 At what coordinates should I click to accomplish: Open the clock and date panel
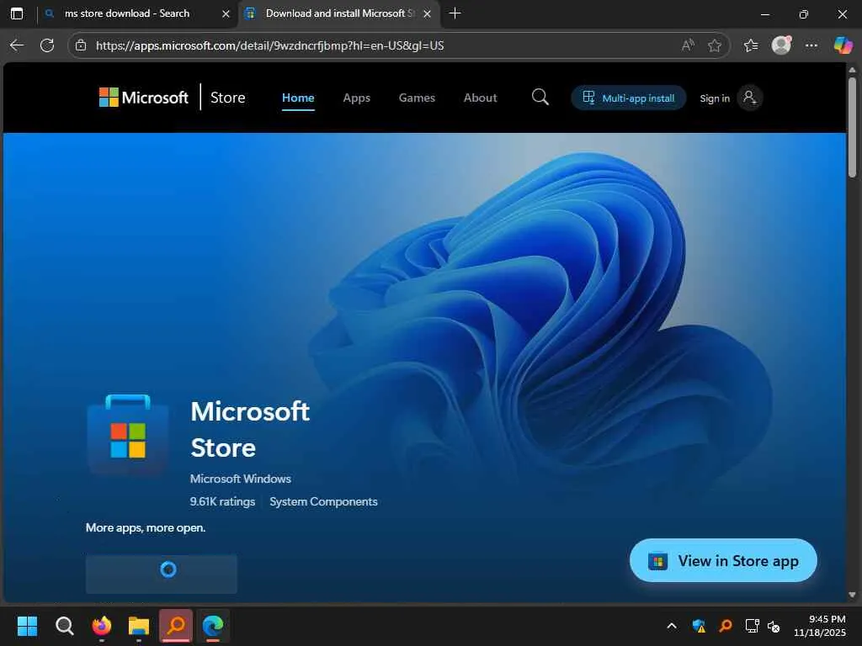[x=819, y=626]
